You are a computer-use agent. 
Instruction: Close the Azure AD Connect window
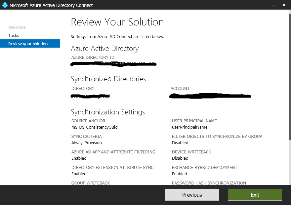coord(284,5)
